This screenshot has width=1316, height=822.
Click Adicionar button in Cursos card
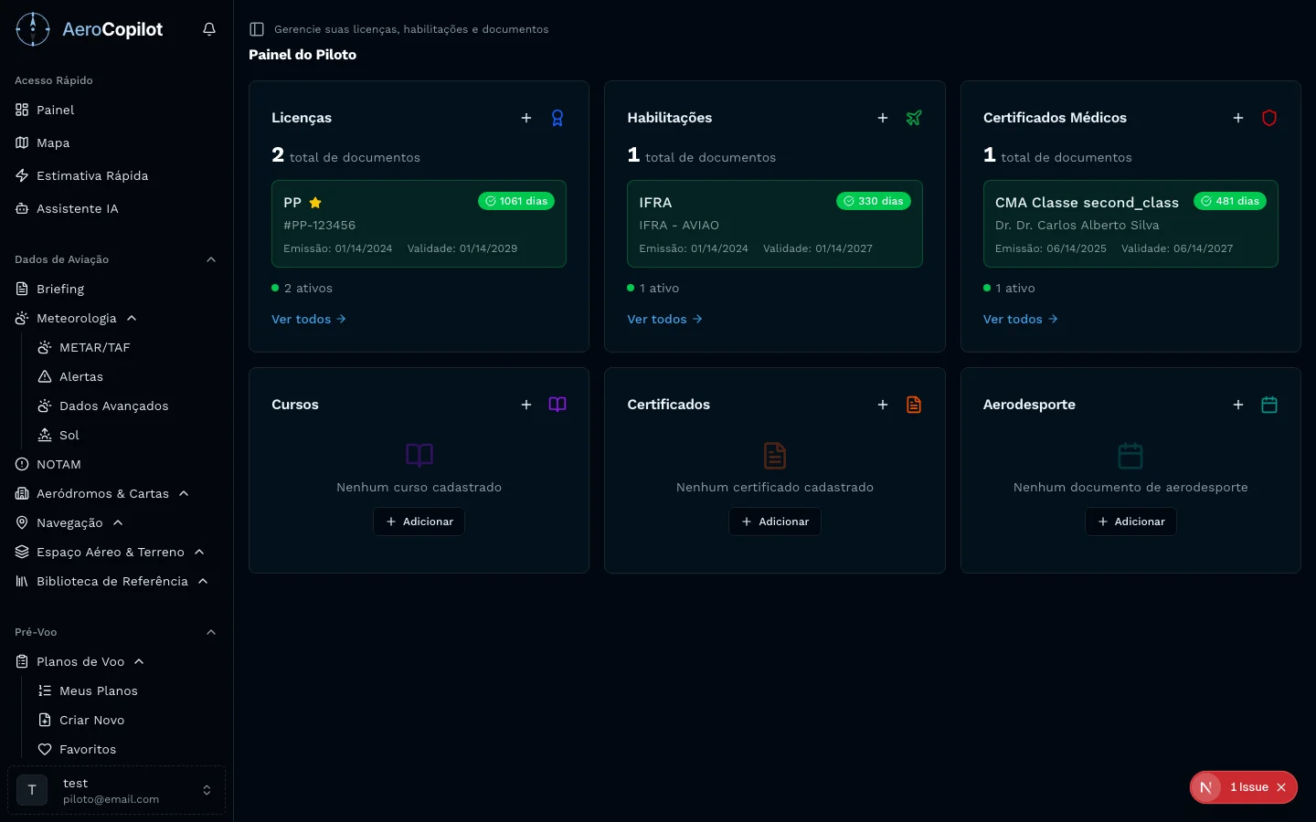419,522
